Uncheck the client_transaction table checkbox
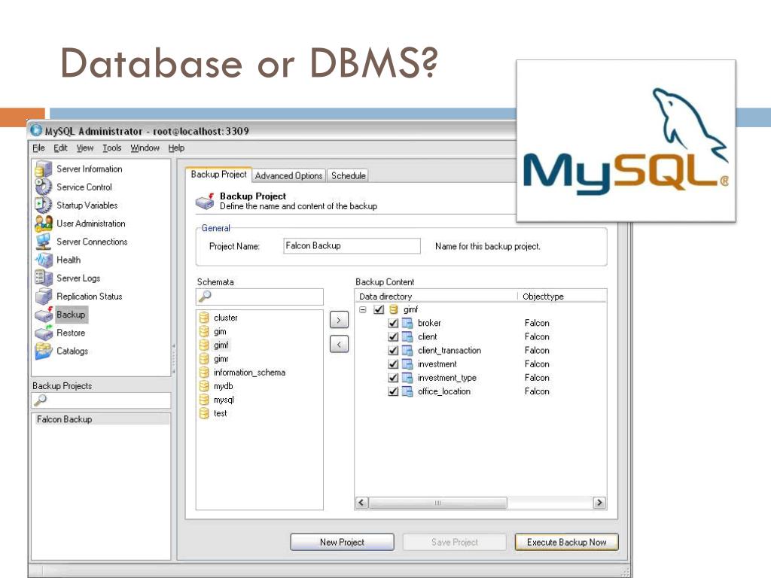Screen dimensions: 771x578 pyautogui.click(x=393, y=351)
